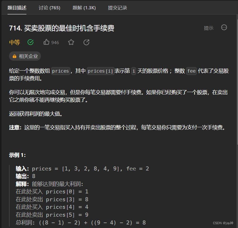Screen dimensions: 238x228
Task: Switch to the 讨论 (765) tab
Action: pyautogui.click(x=49, y=8)
